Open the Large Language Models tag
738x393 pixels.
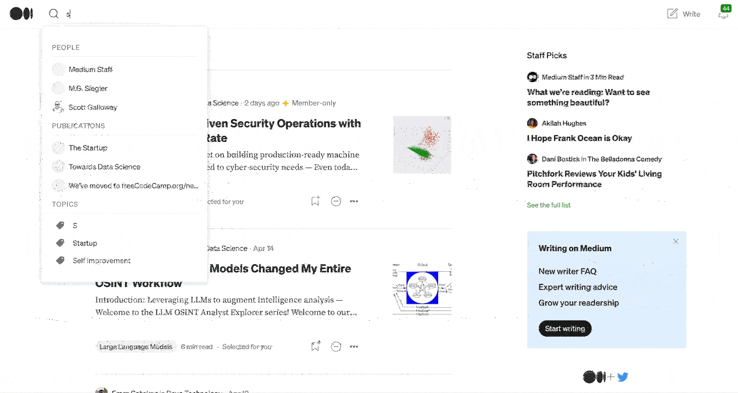coord(136,346)
